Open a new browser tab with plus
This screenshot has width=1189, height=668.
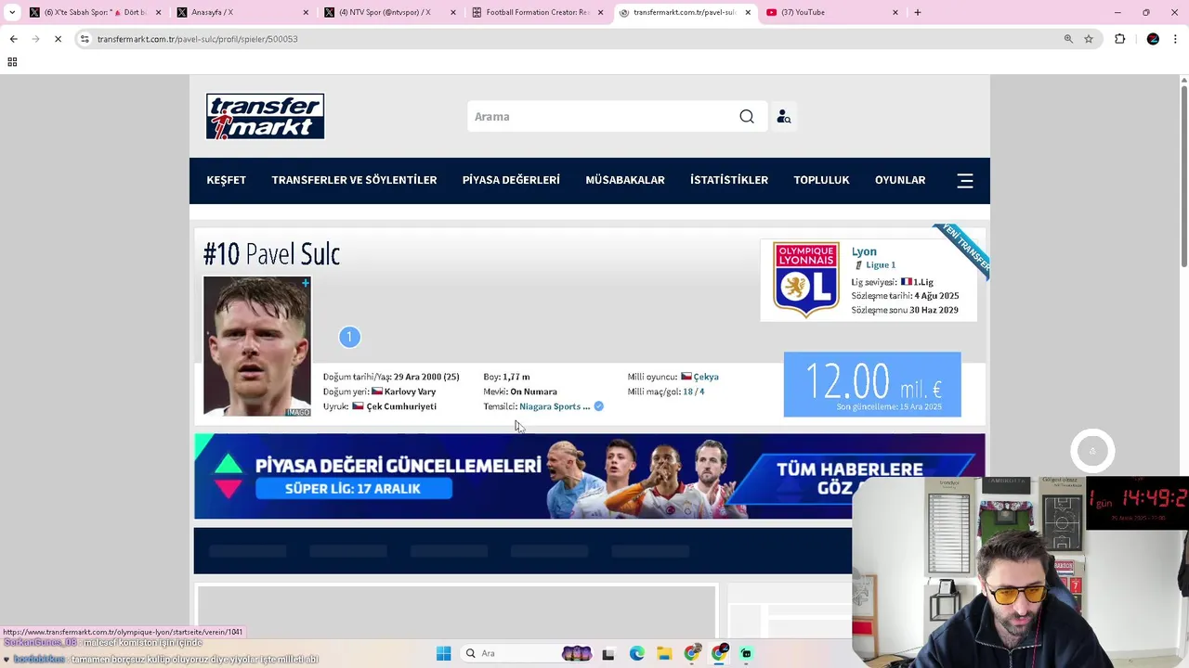point(918,12)
